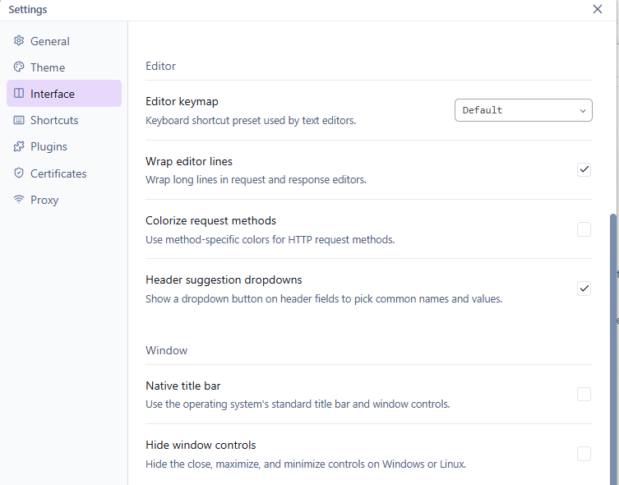The width and height of the screenshot is (619, 485).
Task: Click the Editor keymap label
Action: point(182,101)
